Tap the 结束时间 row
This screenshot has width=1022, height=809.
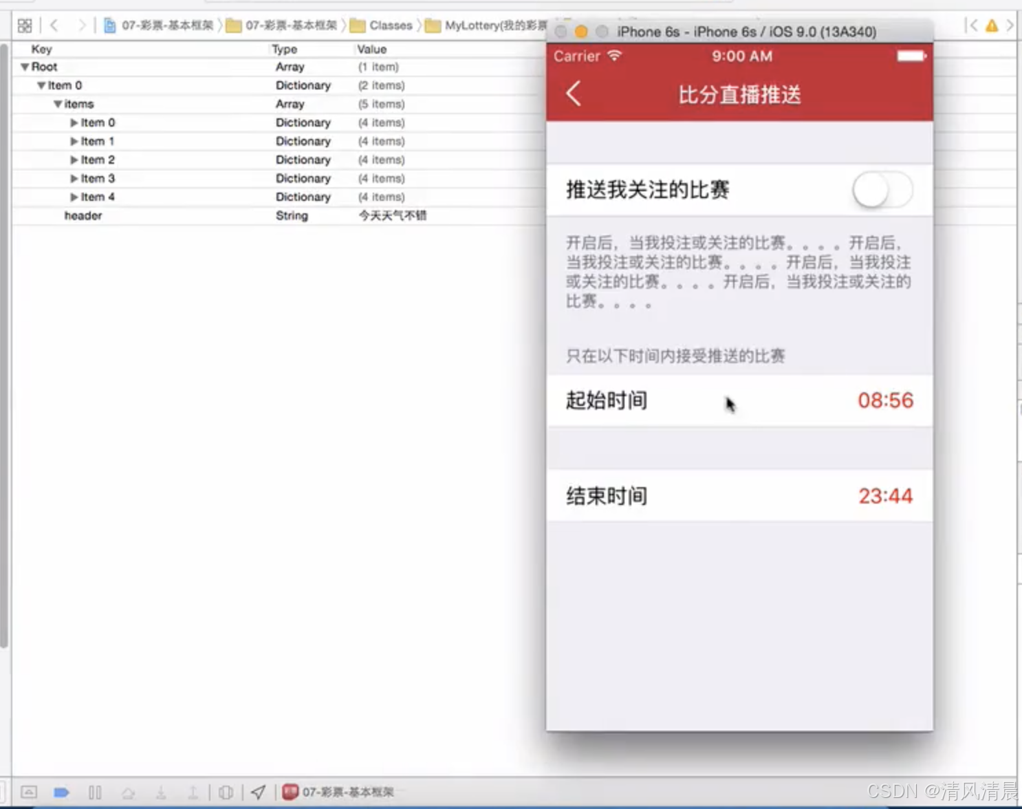point(739,495)
